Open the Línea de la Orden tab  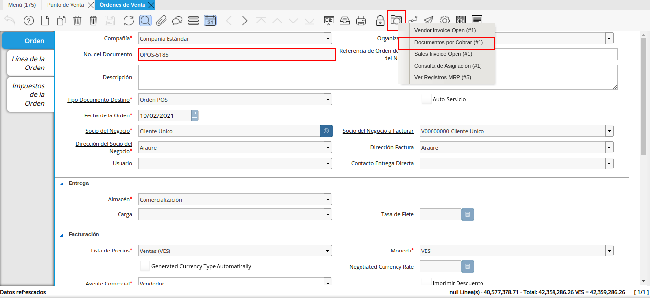(28, 63)
